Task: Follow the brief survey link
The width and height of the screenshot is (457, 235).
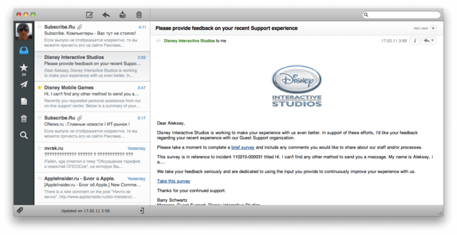Action: (x=243, y=147)
